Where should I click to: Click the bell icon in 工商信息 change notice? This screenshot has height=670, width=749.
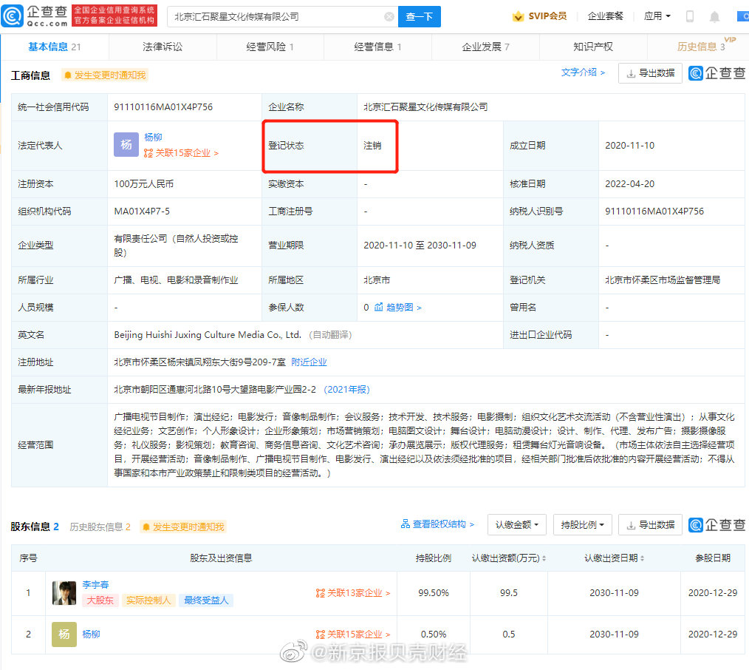(x=68, y=75)
